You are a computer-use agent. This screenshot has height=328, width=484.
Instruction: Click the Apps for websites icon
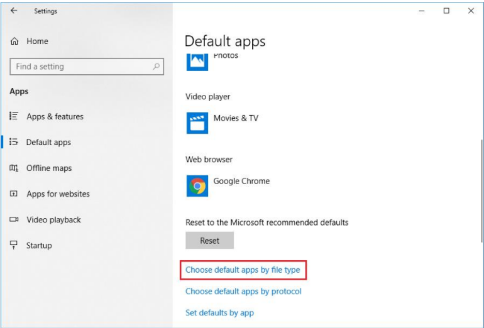pyautogui.click(x=14, y=194)
